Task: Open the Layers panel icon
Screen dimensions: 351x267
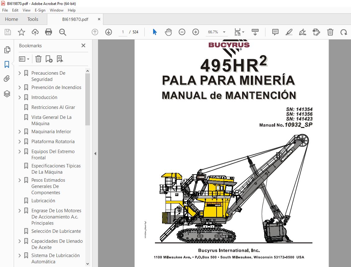Action: tap(7, 94)
